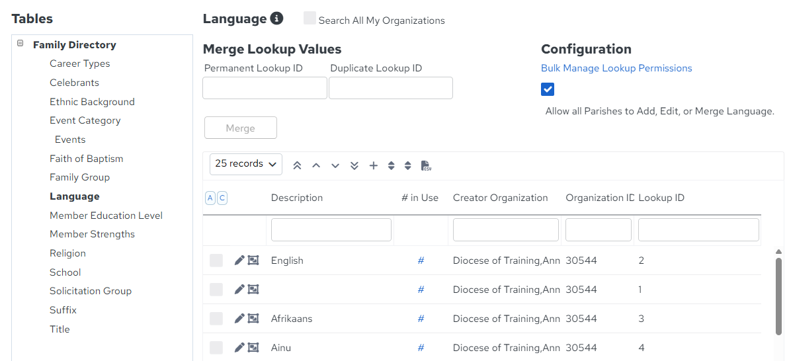
Task: Add a new record with the plus icon
Action: coord(374,165)
